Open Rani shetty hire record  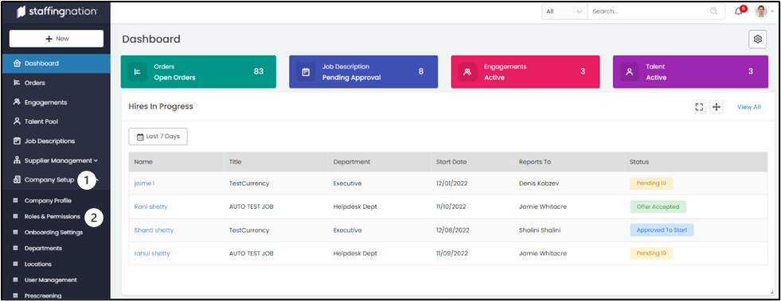[x=151, y=206]
